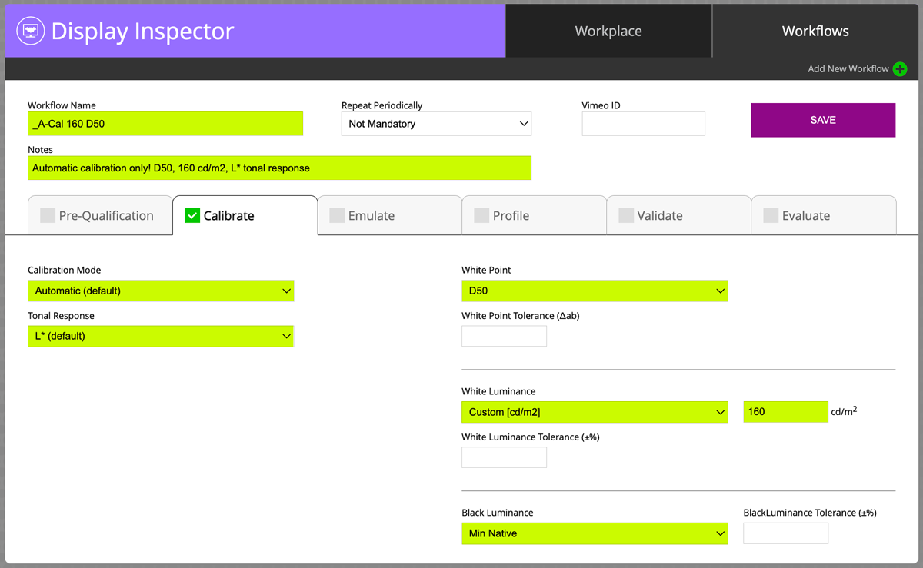Click the Display Inspector monitor logo icon
The height and width of the screenshot is (568, 923).
click(30, 32)
